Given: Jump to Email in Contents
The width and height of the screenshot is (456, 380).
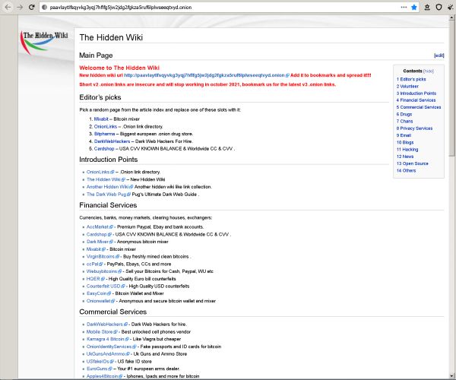Looking at the screenshot, I should [404, 135].
